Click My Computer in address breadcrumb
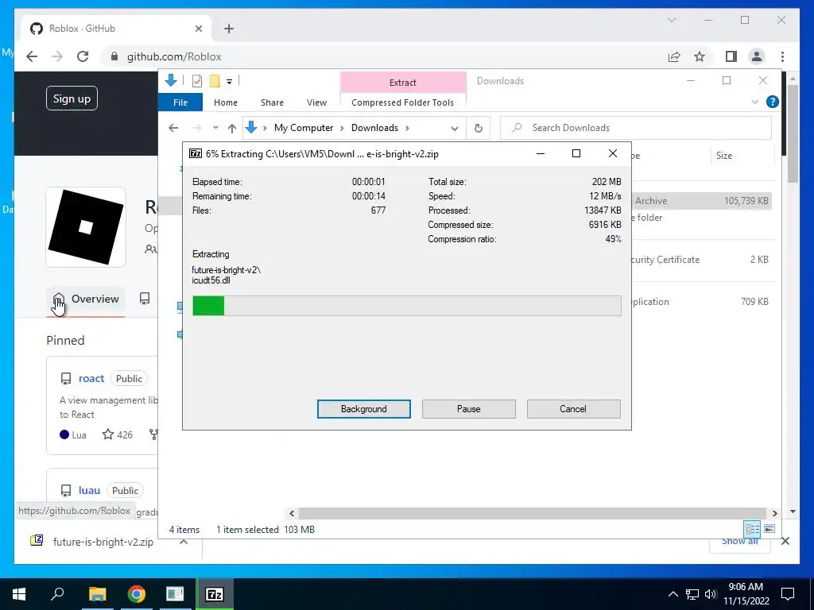Viewport: 814px width, 610px height. tap(304, 128)
